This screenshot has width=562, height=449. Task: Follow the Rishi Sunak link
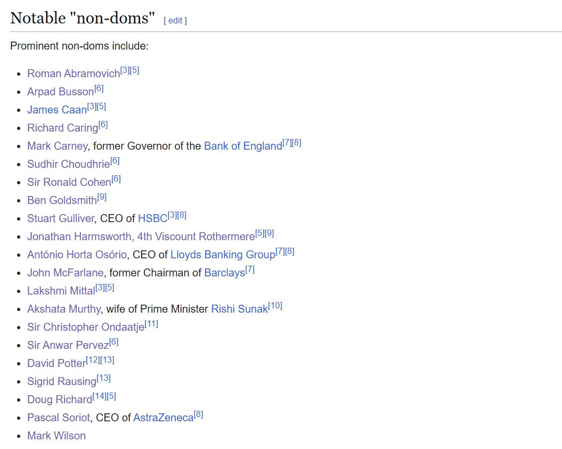pyautogui.click(x=239, y=309)
